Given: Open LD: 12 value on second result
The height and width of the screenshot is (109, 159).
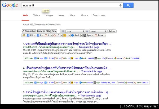Looking at the screenshot, I should [69, 83].
